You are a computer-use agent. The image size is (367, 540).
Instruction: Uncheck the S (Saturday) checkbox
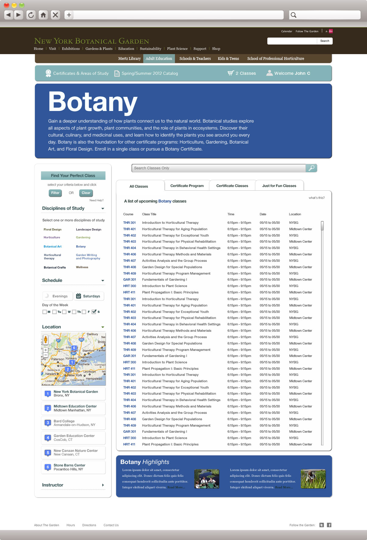point(94,311)
